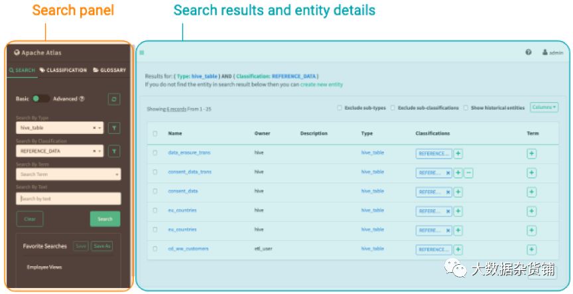
Task: Check Exclude sub-types checkbox
Action: tap(340, 108)
